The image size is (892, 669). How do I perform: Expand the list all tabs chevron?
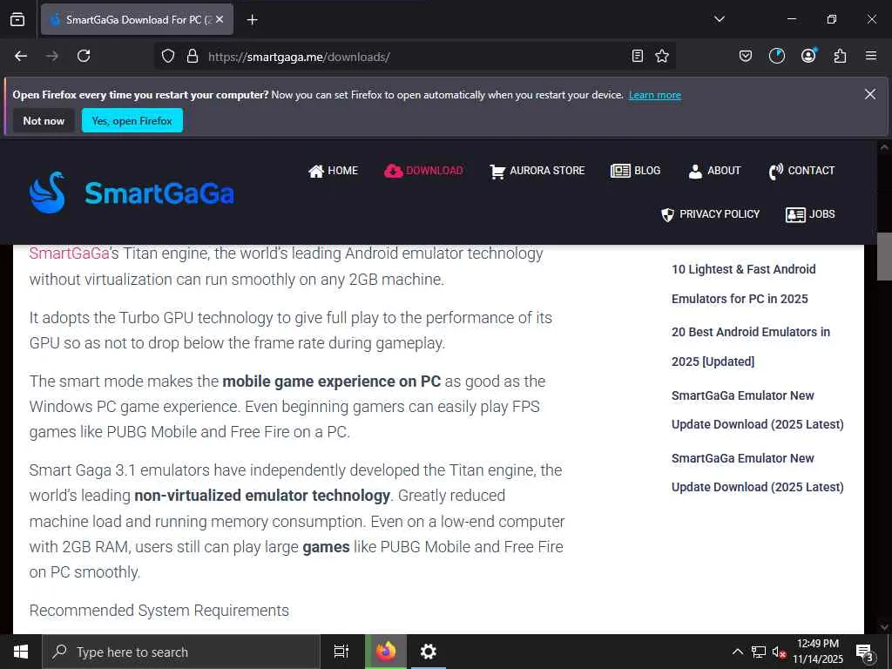[x=719, y=19]
